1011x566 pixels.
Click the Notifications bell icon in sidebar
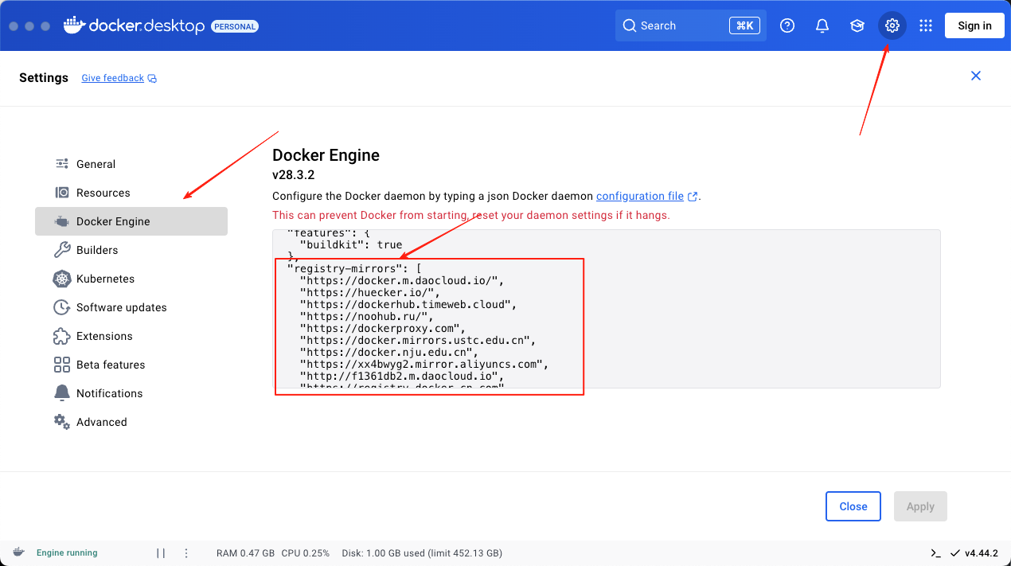click(62, 393)
